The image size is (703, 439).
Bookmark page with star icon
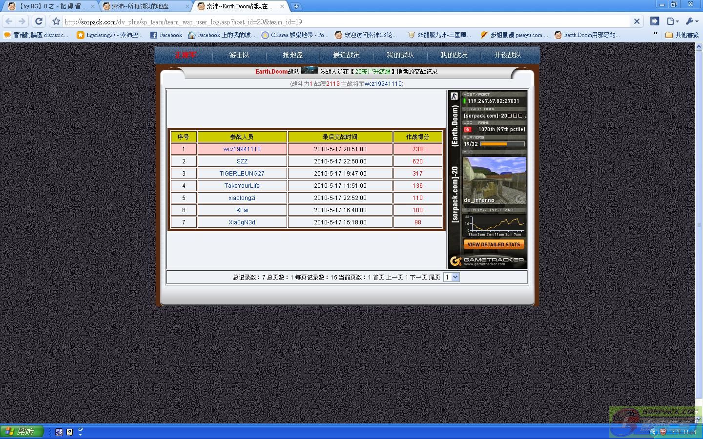tap(56, 21)
